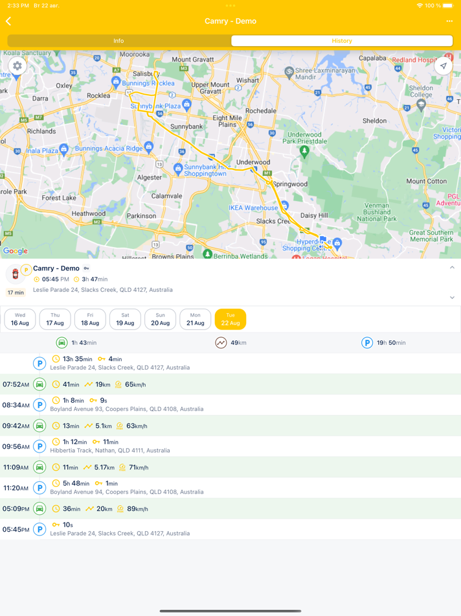The height and width of the screenshot is (616, 461).
Task: Tap the Berrinba Wetlands park marker
Action: pyautogui.click(x=208, y=254)
